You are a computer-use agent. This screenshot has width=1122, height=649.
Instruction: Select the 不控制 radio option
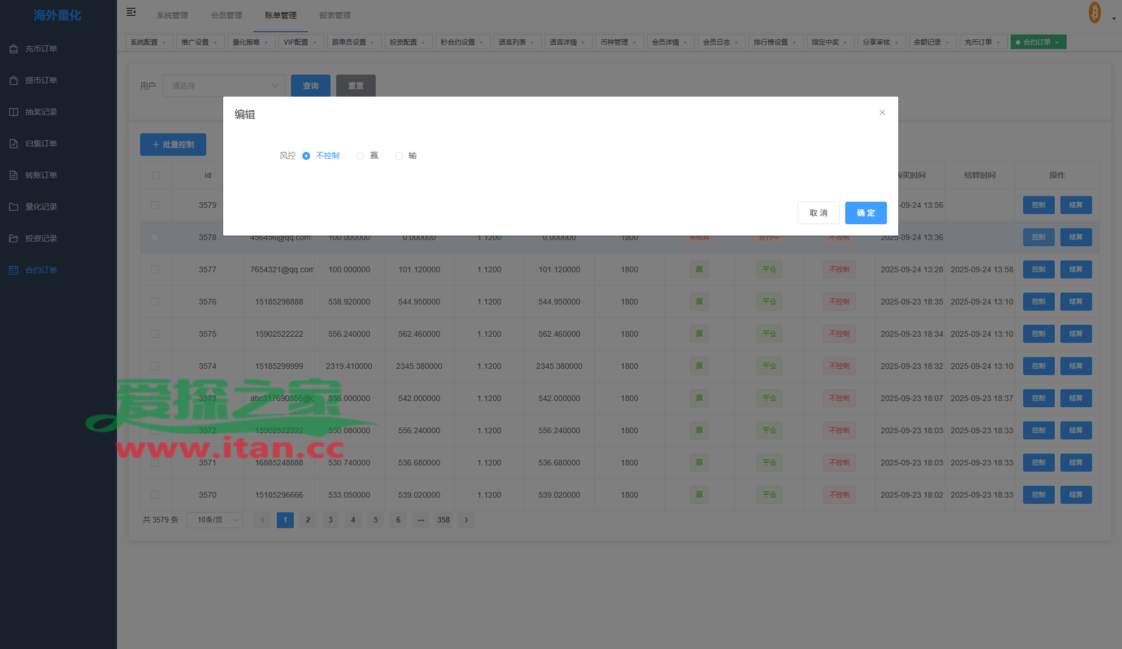306,156
